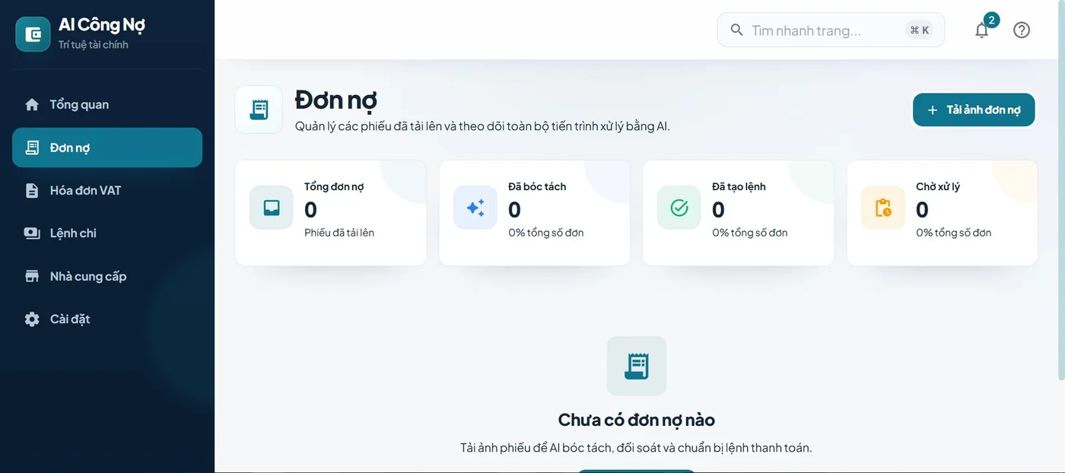Click the page vertical scrollbar
Image resolution: width=1065 pixels, height=473 pixels.
[1061, 190]
